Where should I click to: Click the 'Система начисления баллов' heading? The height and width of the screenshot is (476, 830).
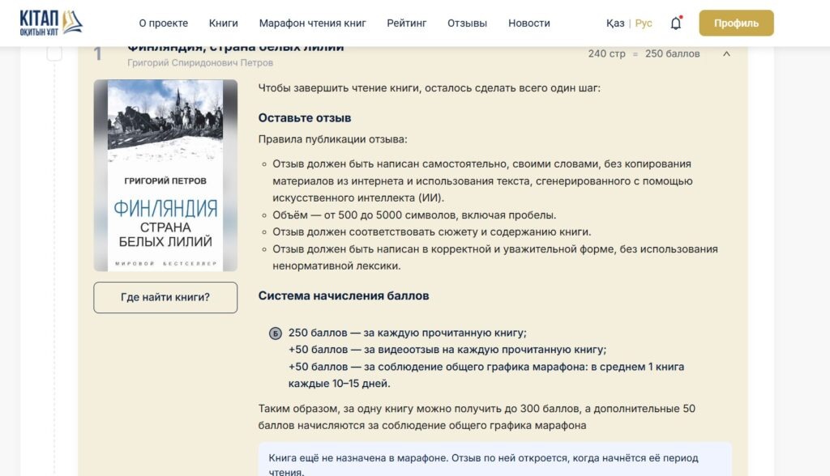[344, 295]
